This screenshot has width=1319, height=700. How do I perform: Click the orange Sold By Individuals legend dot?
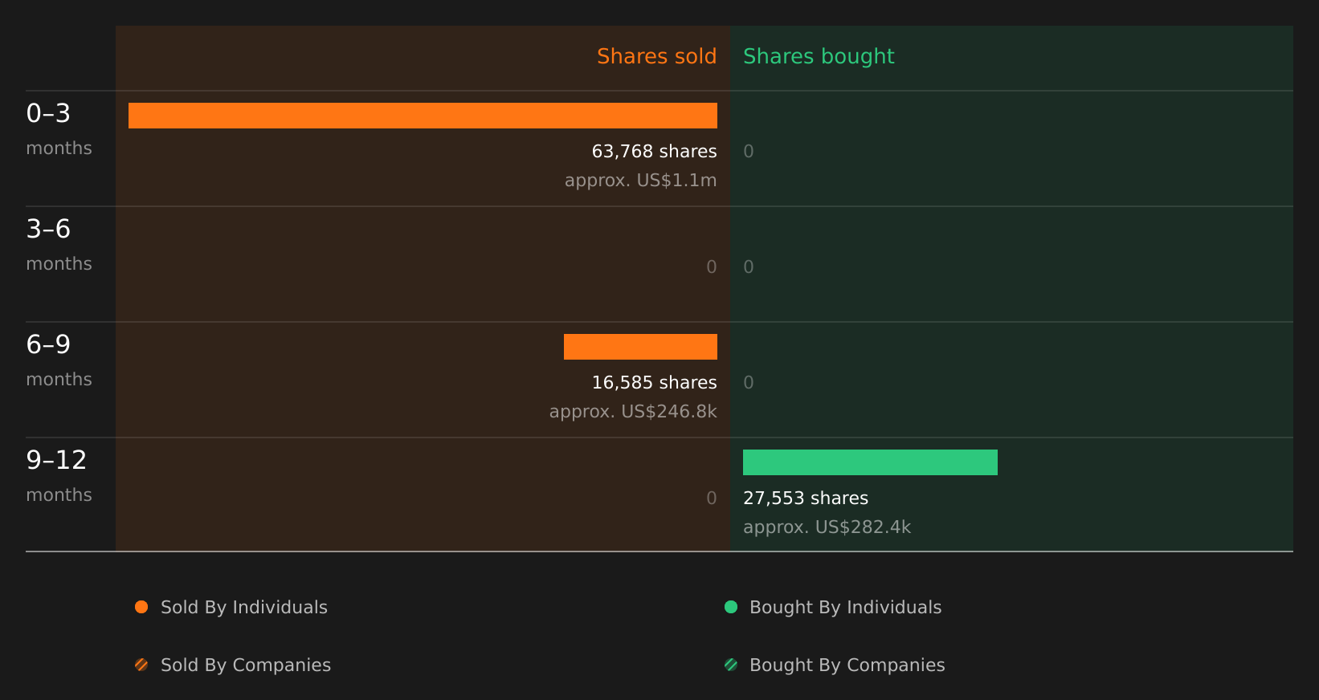point(141,607)
